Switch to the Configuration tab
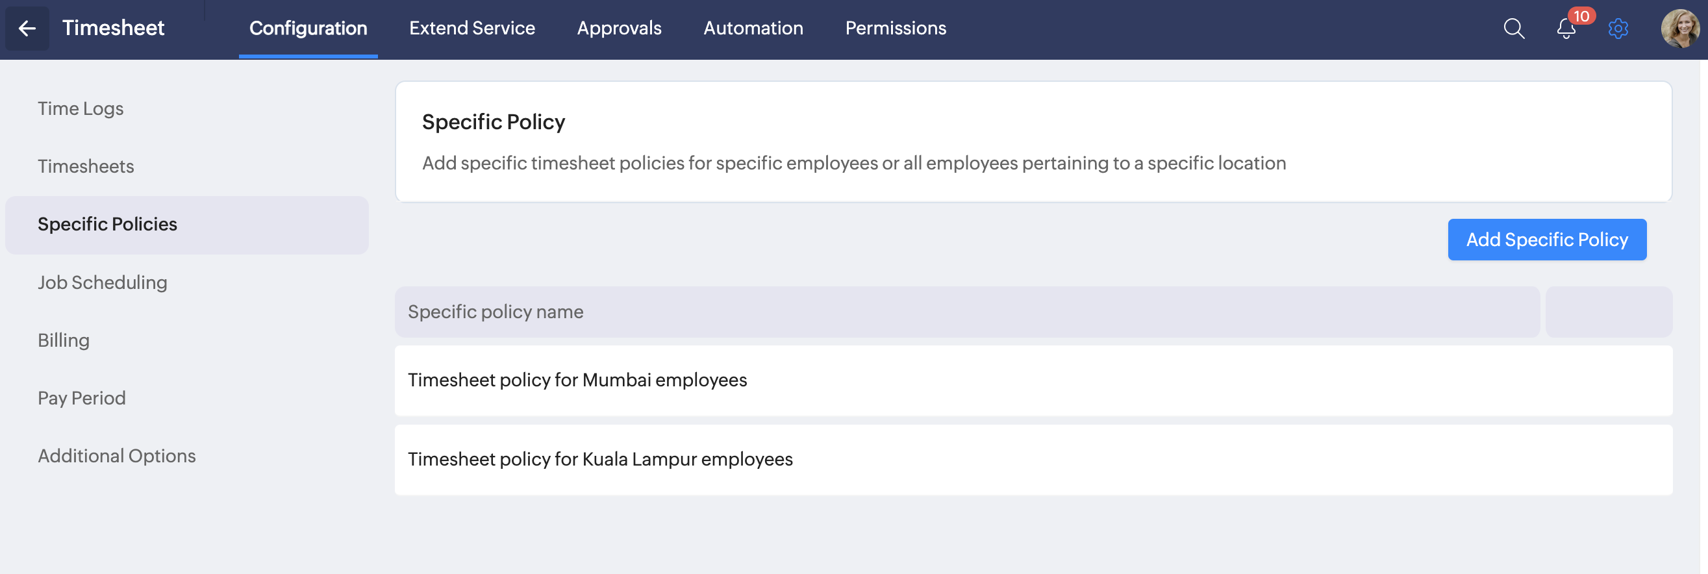 click(x=308, y=29)
